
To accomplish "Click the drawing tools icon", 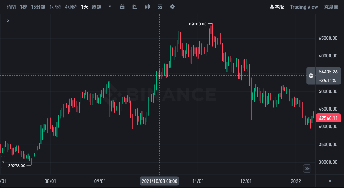I will [122, 7].
